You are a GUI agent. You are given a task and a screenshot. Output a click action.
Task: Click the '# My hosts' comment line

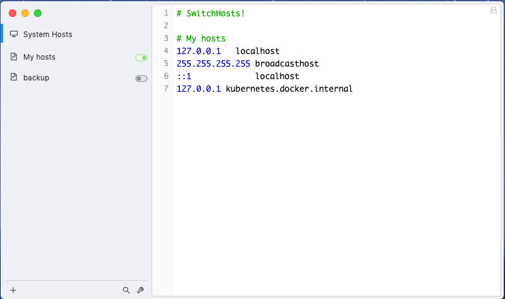point(201,38)
